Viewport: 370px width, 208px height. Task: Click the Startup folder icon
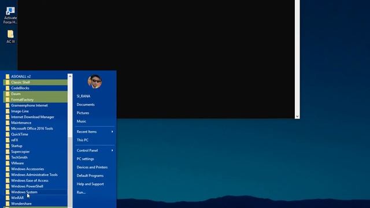8,146
